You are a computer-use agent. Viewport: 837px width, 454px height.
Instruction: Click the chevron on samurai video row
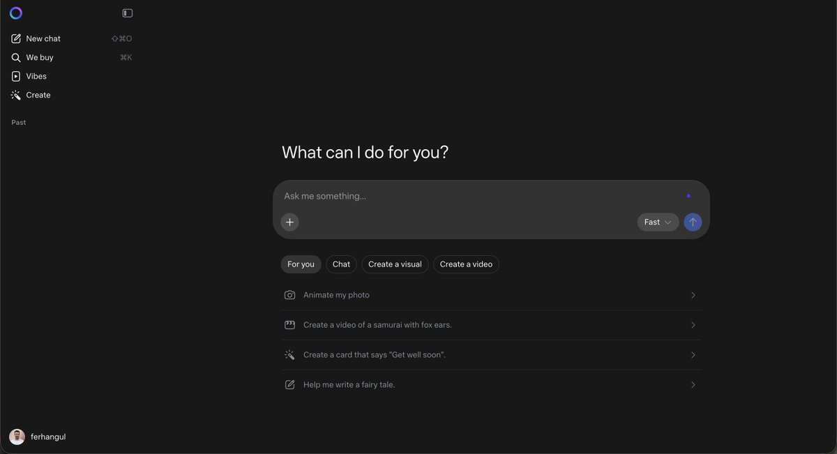(x=693, y=325)
